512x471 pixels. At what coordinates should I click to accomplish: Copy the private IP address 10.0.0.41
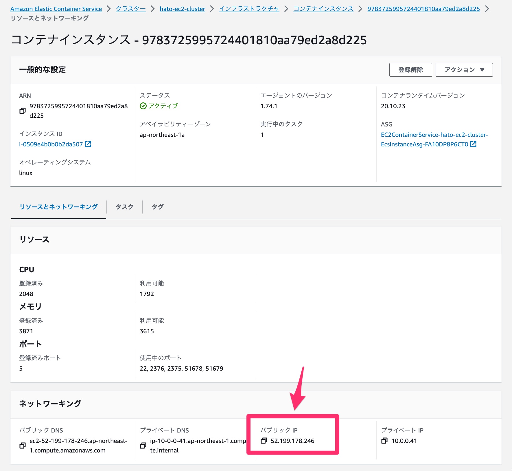click(x=384, y=441)
